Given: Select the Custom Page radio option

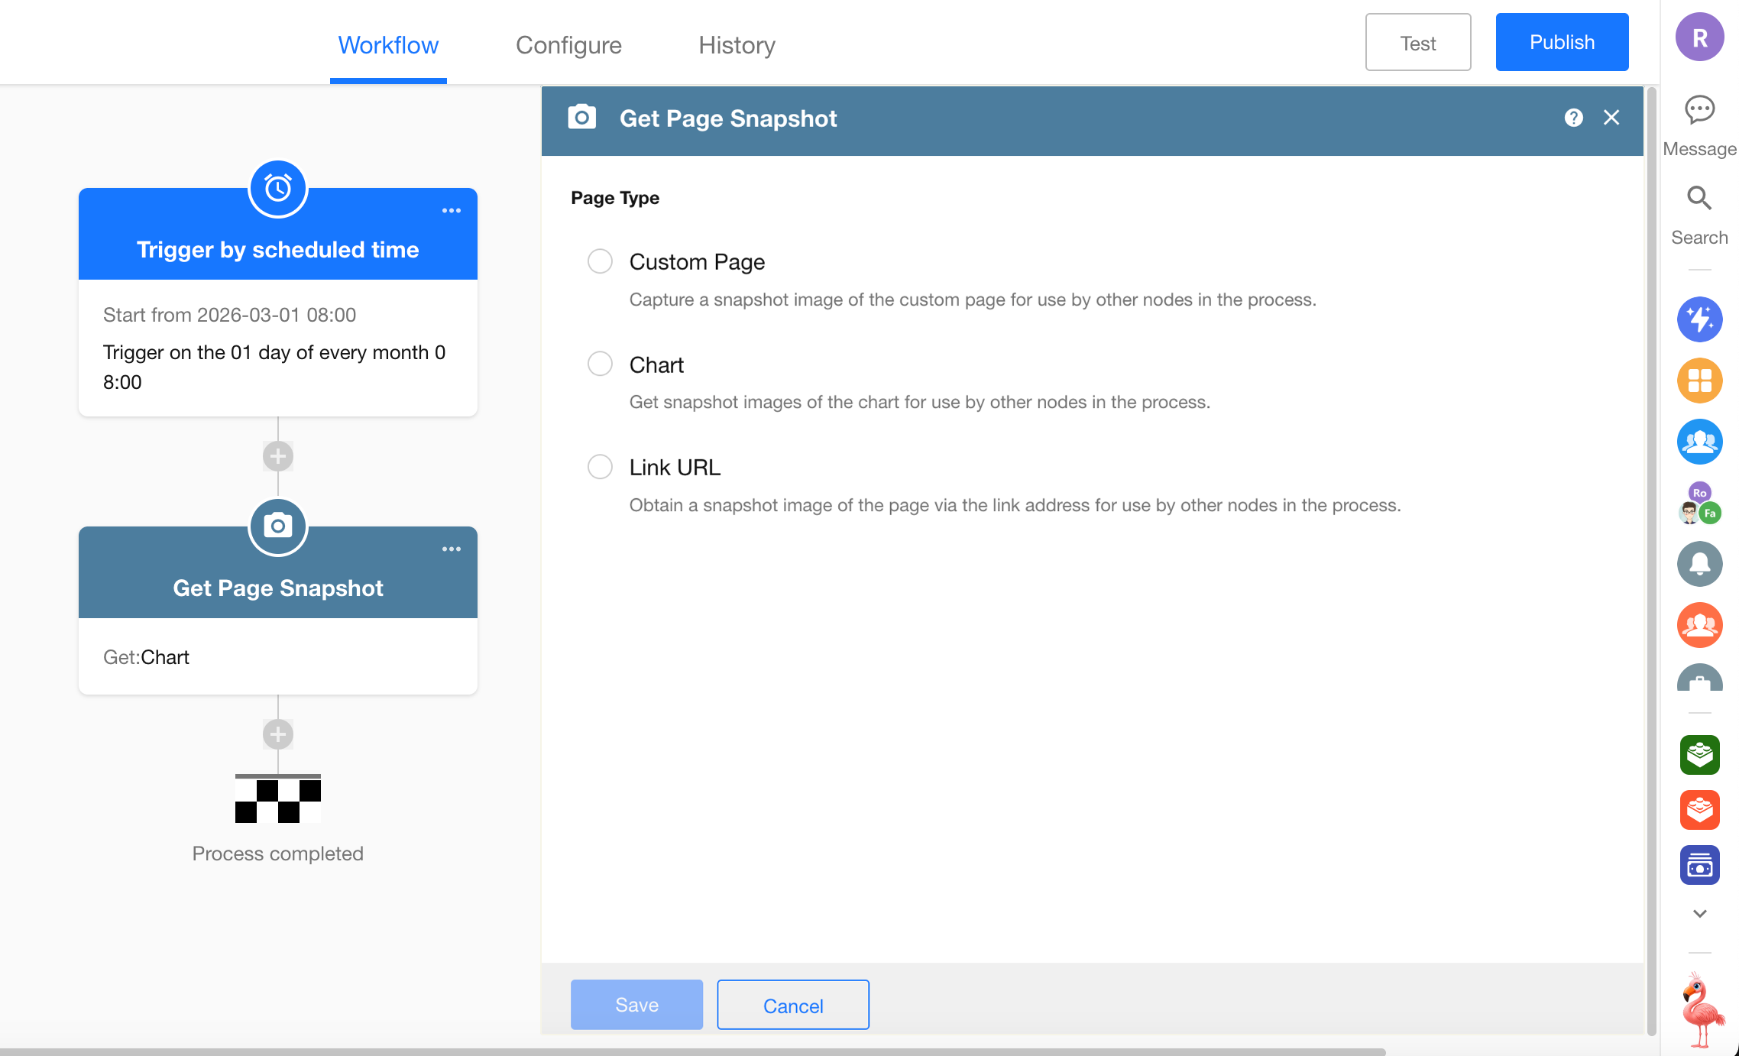Looking at the screenshot, I should tap(600, 261).
